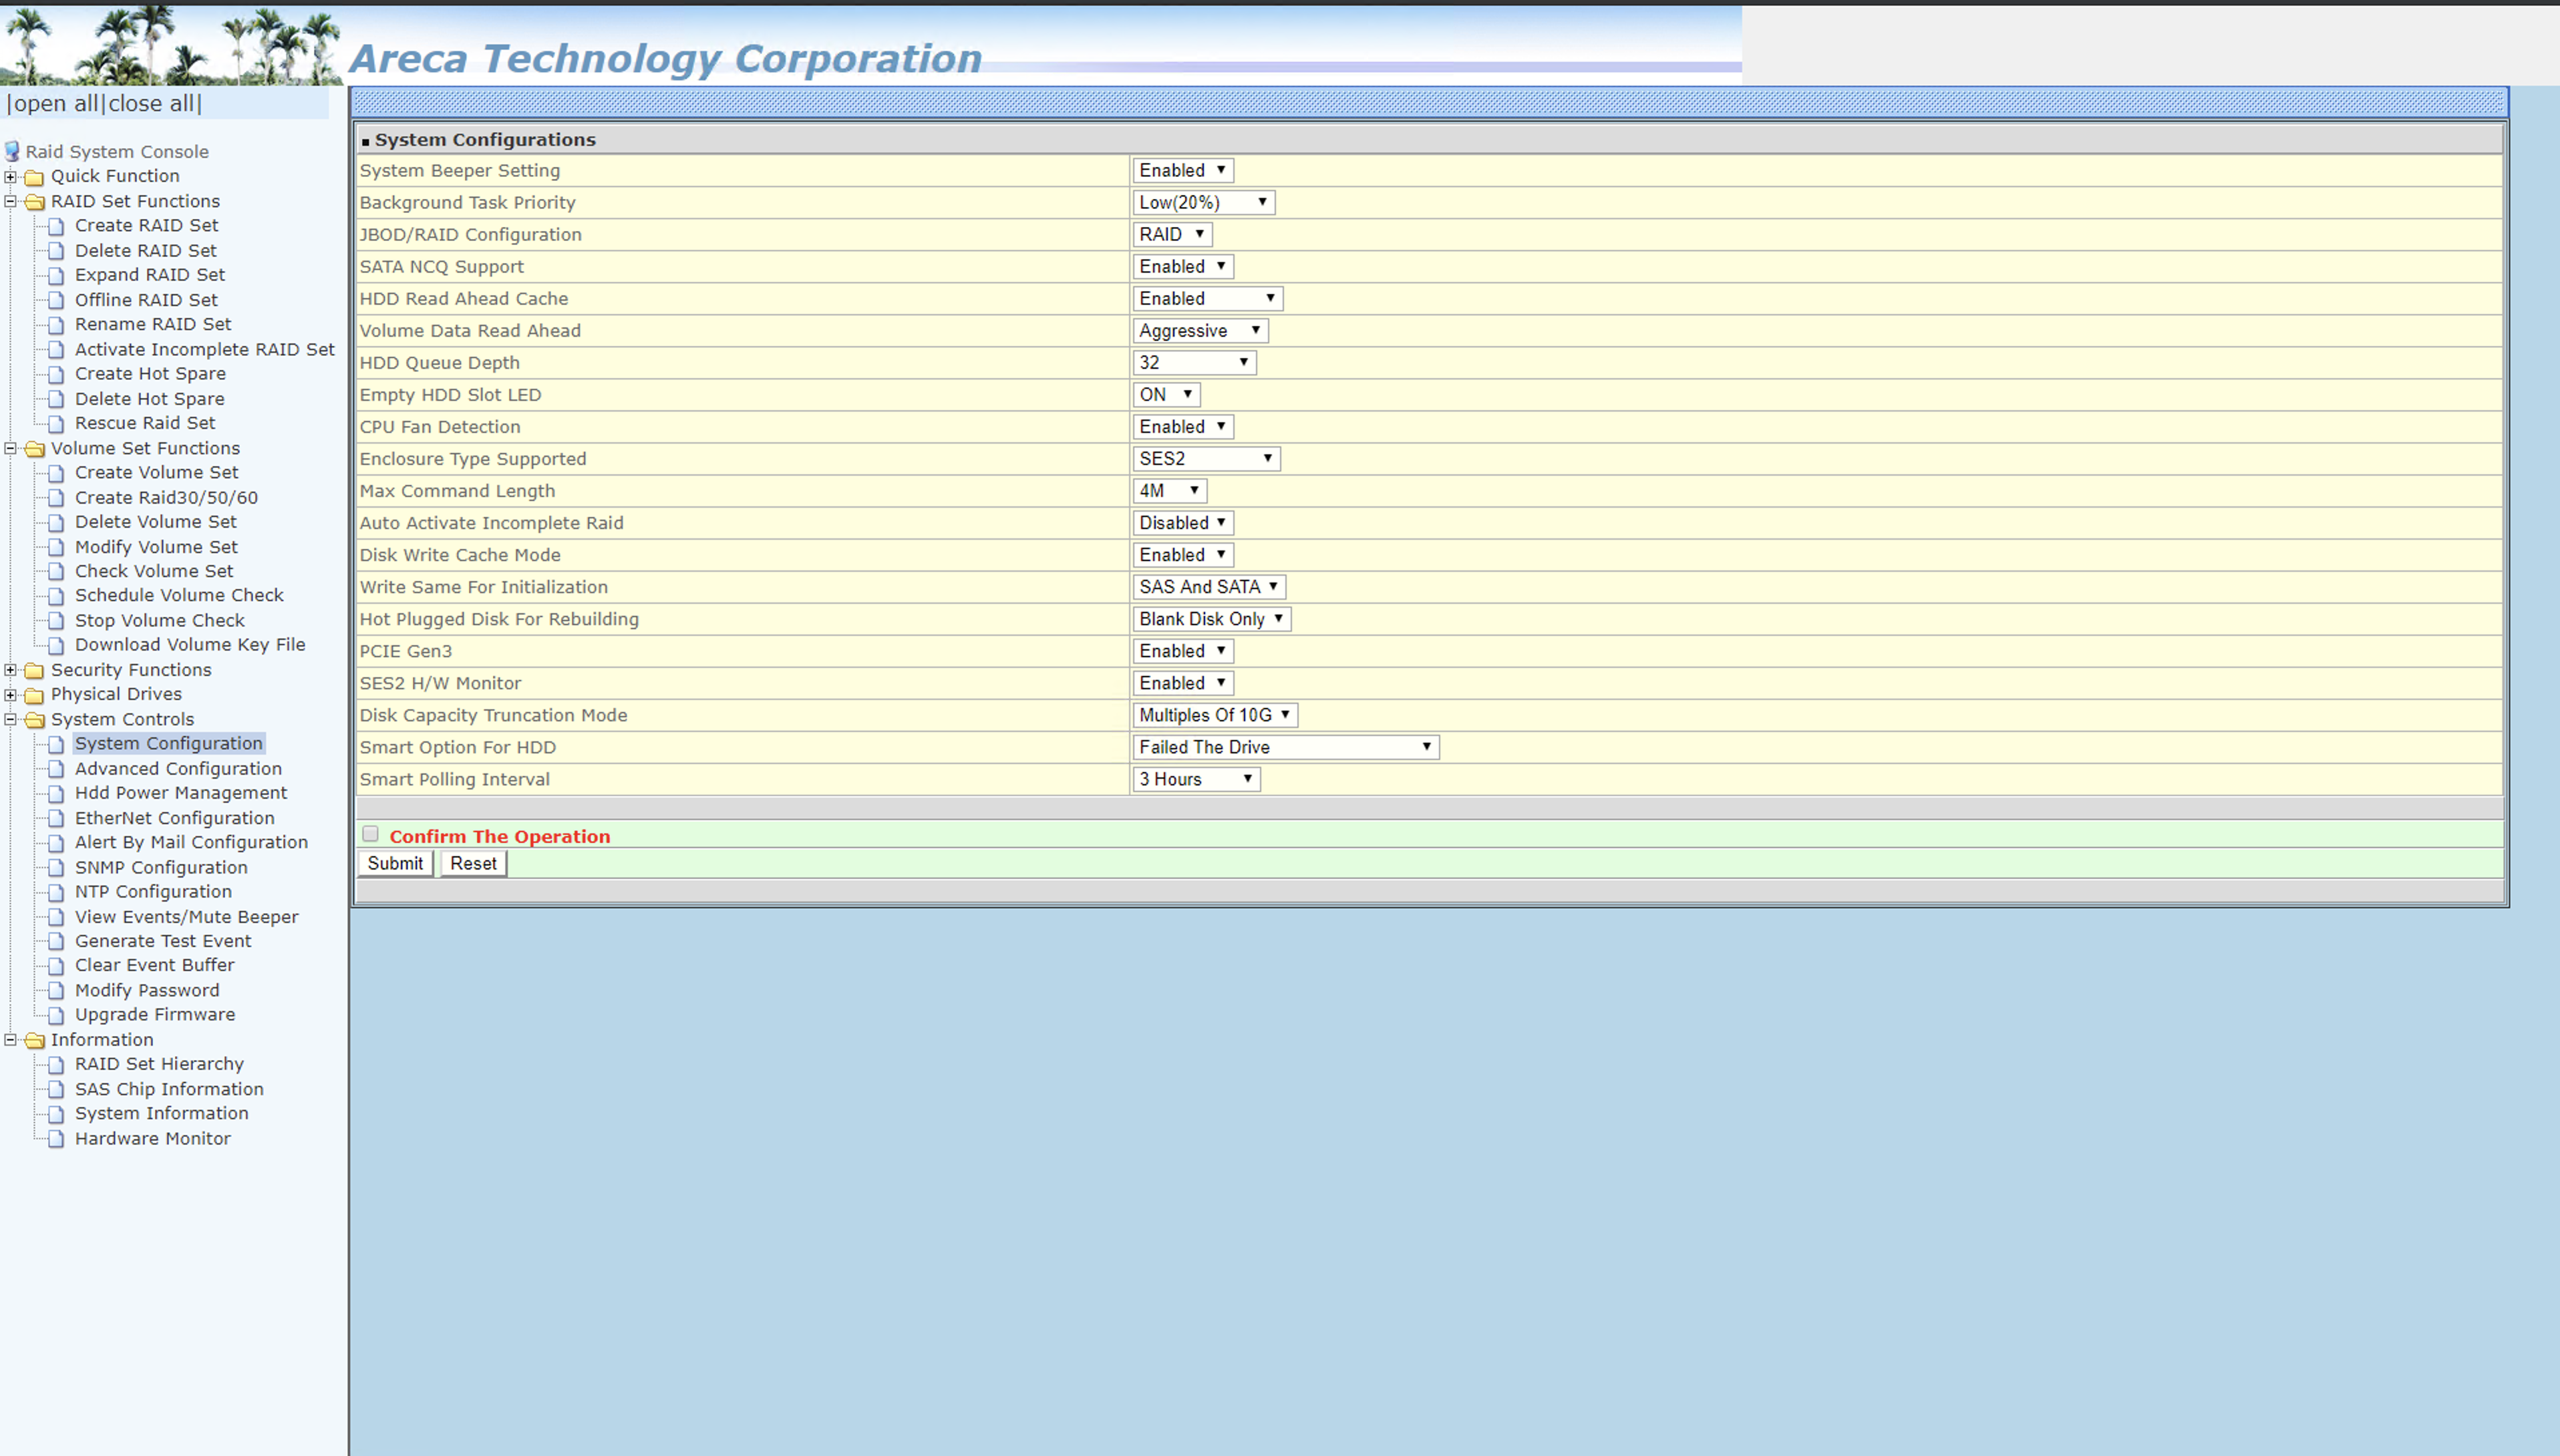Click the page icon beside Hardware Monitor

[56, 1139]
